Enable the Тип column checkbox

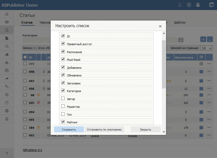pyautogui.click(x=63, y=114)
